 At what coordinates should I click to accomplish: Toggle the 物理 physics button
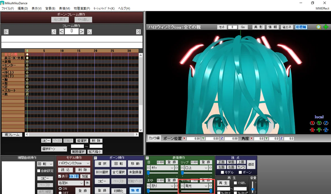point(135,190)
